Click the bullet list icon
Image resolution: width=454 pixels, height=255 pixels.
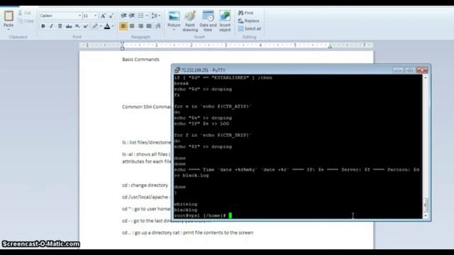[141, 16]
